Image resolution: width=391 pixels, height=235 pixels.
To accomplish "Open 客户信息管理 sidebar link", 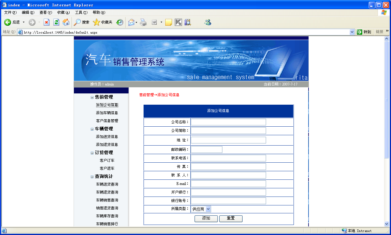I will pyautogui.click(x=107, y=121).
